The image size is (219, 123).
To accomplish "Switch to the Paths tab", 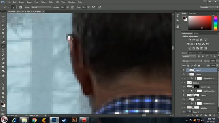I will (x=200, y=53).
